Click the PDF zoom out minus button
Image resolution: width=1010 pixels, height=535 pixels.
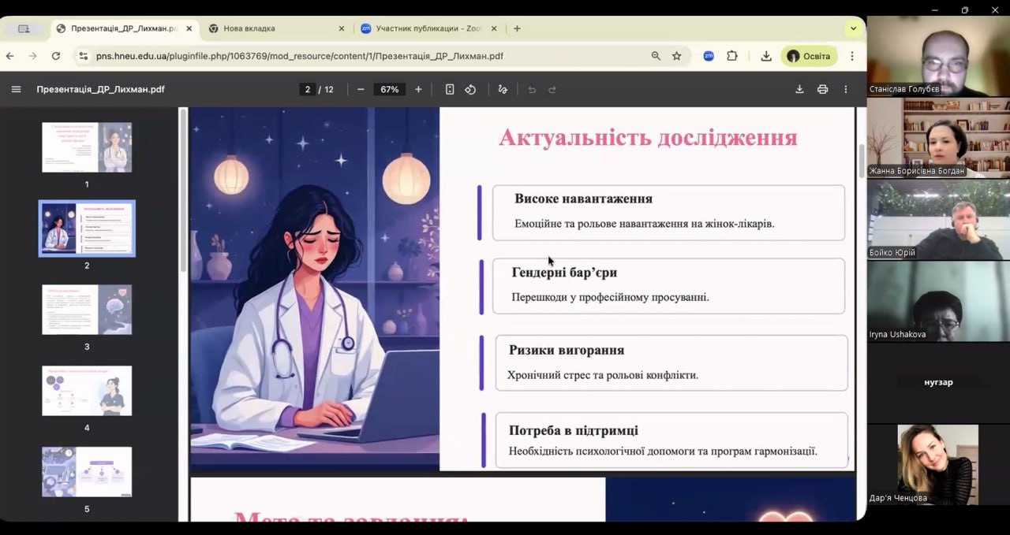click(361, 90)
